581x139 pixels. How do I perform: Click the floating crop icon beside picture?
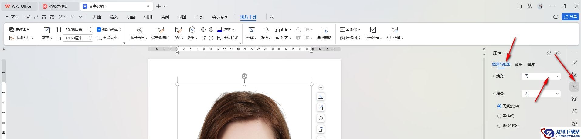point(321,107)
